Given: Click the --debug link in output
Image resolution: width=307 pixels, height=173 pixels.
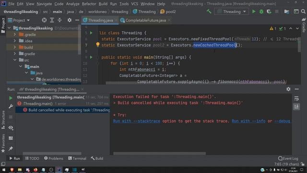Looking at the screenshot, I should pyautogui.click(x=282, y=121).
